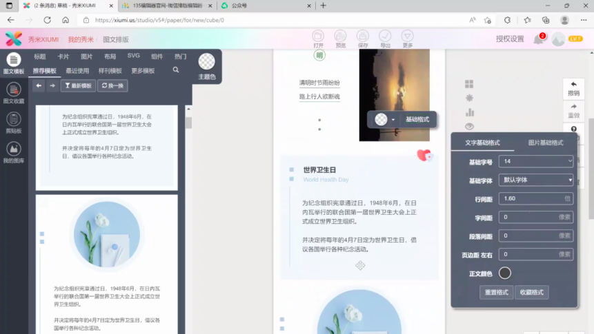Click the snowflake effects icon
Screen dimensions: 594x334
click(x=469, y=98)
